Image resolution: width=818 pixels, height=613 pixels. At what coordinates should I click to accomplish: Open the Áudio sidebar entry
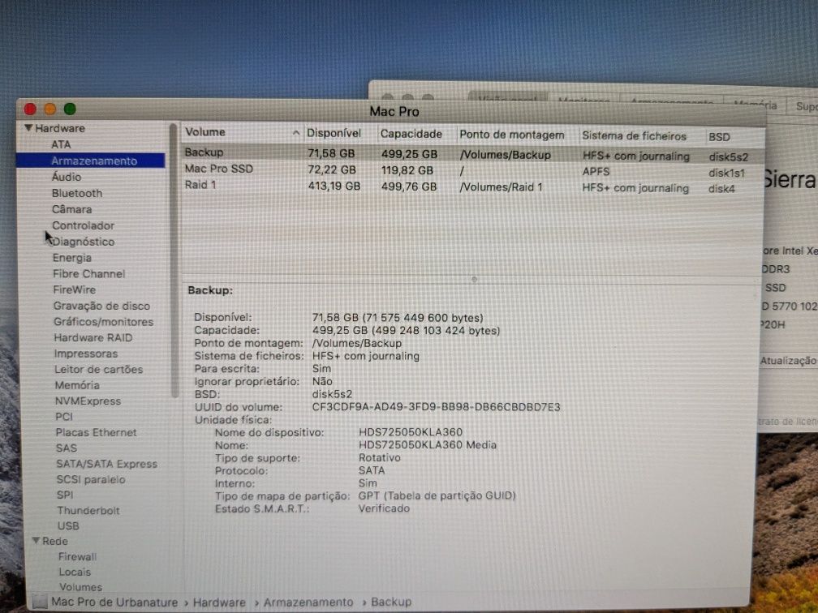pos(67,177)
